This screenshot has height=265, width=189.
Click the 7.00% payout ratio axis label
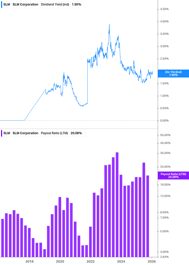click(x=164, y=218)
